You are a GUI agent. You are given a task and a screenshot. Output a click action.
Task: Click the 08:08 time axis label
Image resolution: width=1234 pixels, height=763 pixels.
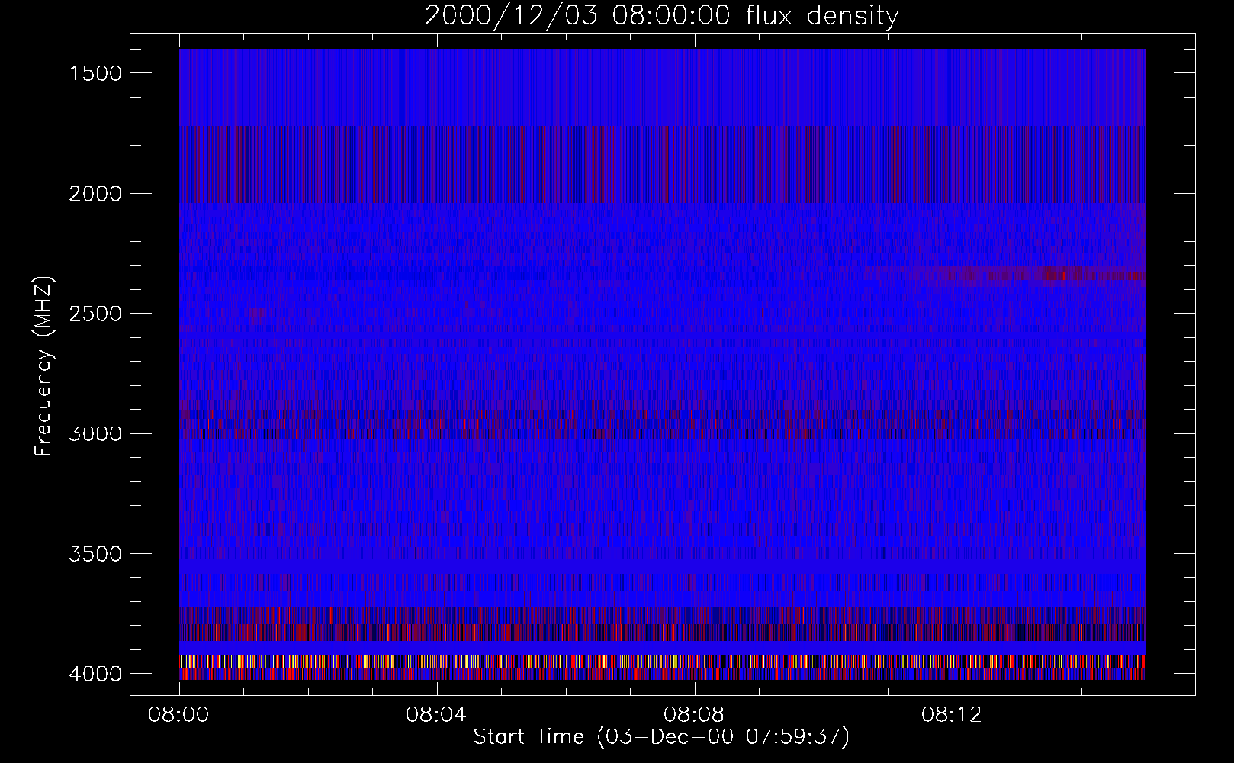pyautogui.click(x=695, y=715)
